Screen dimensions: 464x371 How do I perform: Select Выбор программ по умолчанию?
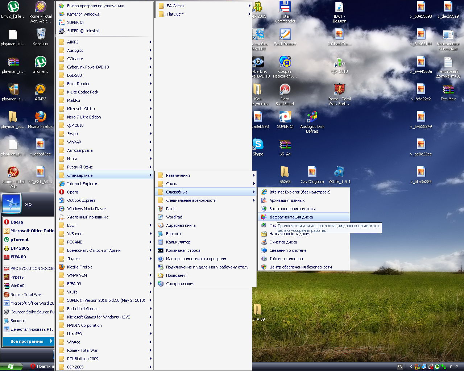pos(105,6)
